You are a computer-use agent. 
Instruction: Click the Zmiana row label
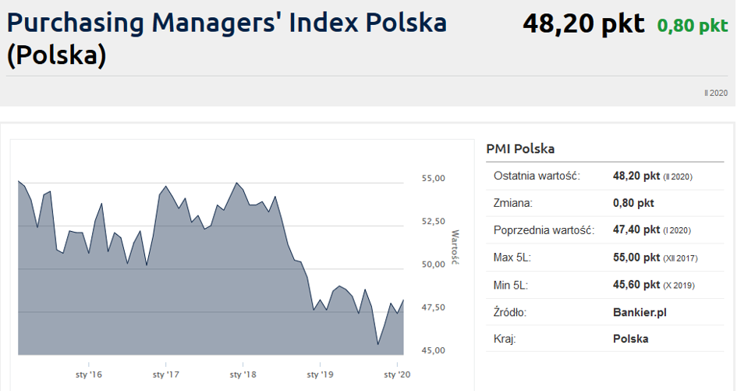(x=512, y=203)
